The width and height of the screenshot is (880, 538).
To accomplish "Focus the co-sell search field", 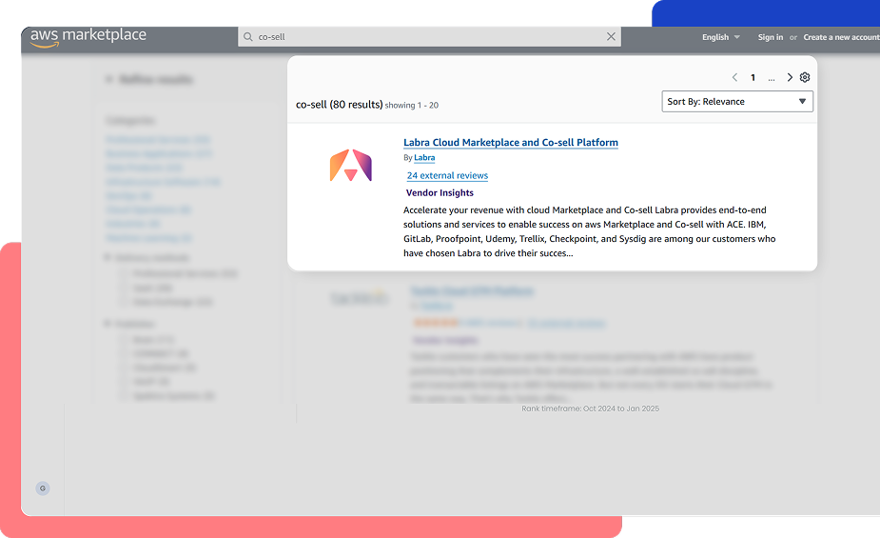I will [429, 37].
